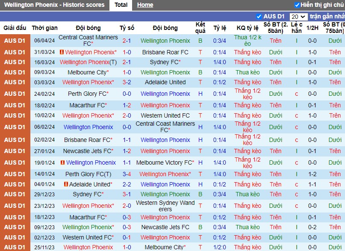Click the date 29/12/23
This screenshot has width=345, height=251.
[44, 195]
